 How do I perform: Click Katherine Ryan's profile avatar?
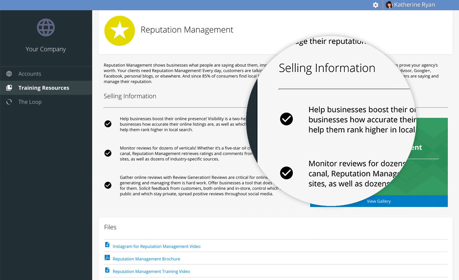[x=389, y=5]
